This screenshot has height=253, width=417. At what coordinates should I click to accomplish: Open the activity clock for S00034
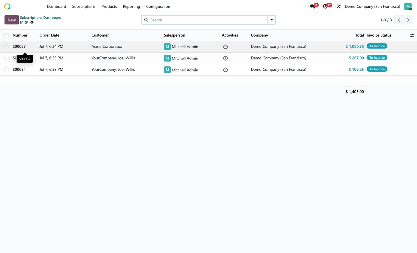click(x=225, y=70)
